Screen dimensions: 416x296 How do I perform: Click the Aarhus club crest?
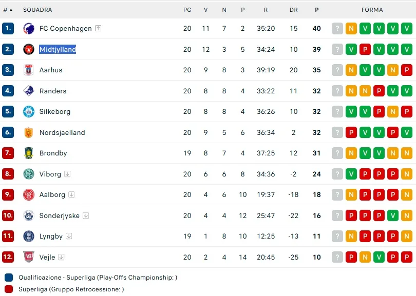pyautogui.click(x=28, y=70)
